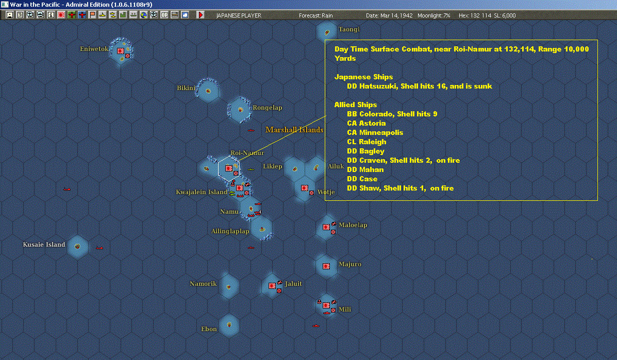Click the Taongi island hex
The image size is (617, 360).
point(327,32)
